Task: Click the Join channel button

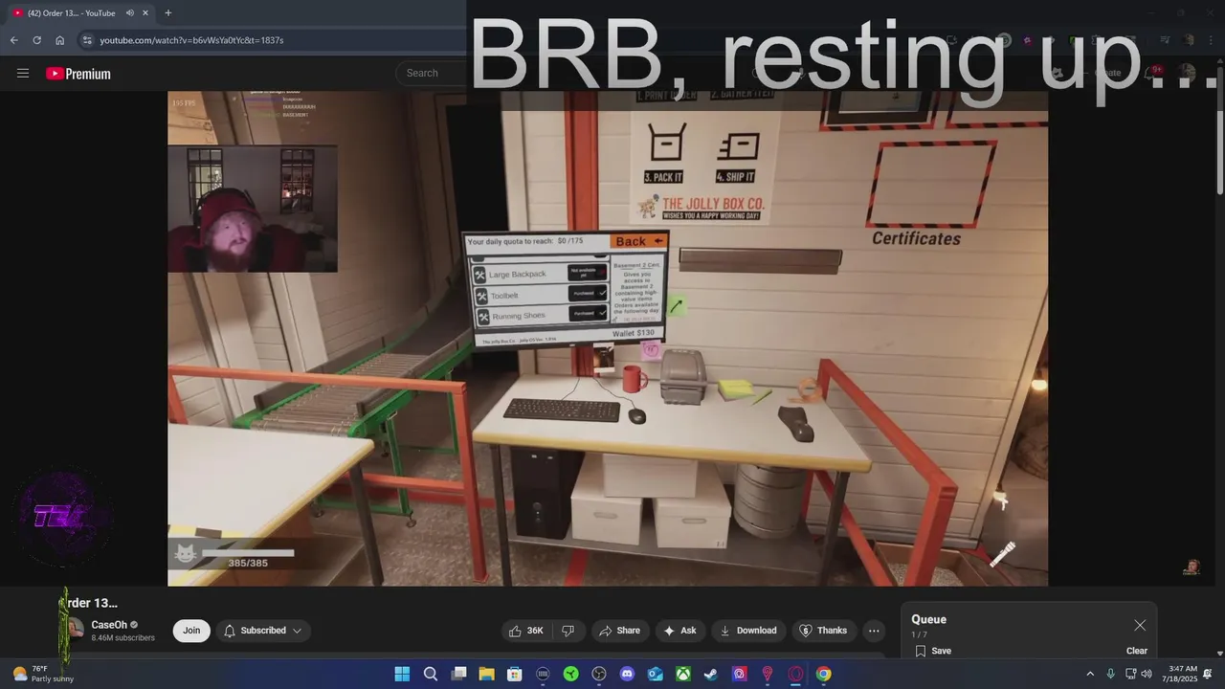Action: 191,631
